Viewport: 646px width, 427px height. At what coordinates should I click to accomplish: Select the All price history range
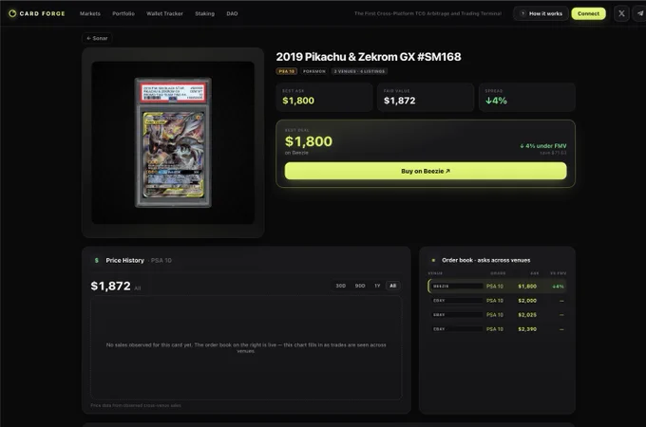pos(392,286)
